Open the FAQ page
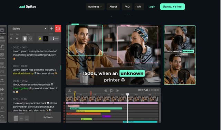Viewport: 221px width, 130px height. tap(127, 7)
